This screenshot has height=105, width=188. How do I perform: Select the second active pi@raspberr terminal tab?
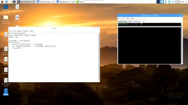point(137,21)
